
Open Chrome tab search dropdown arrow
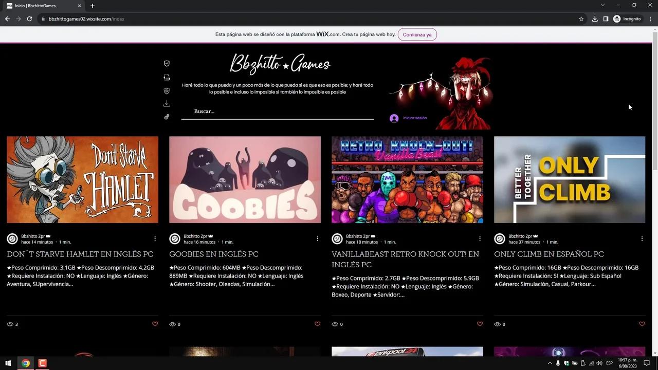(602, 5)
